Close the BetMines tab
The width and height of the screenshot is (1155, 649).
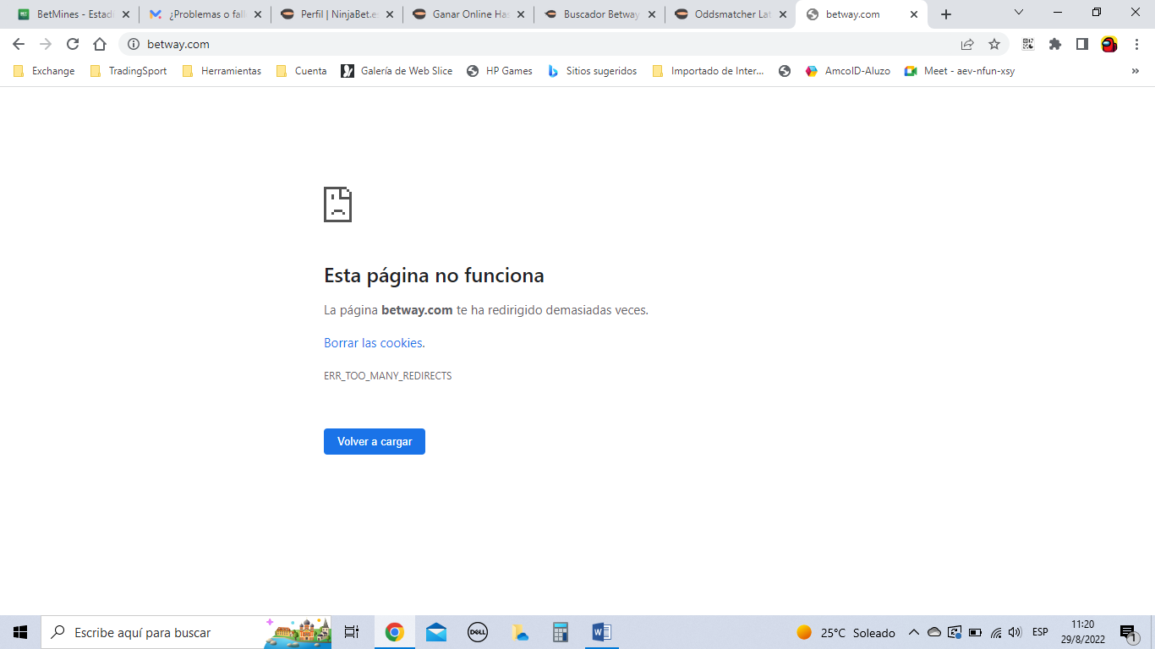click(x=126, y=14)
